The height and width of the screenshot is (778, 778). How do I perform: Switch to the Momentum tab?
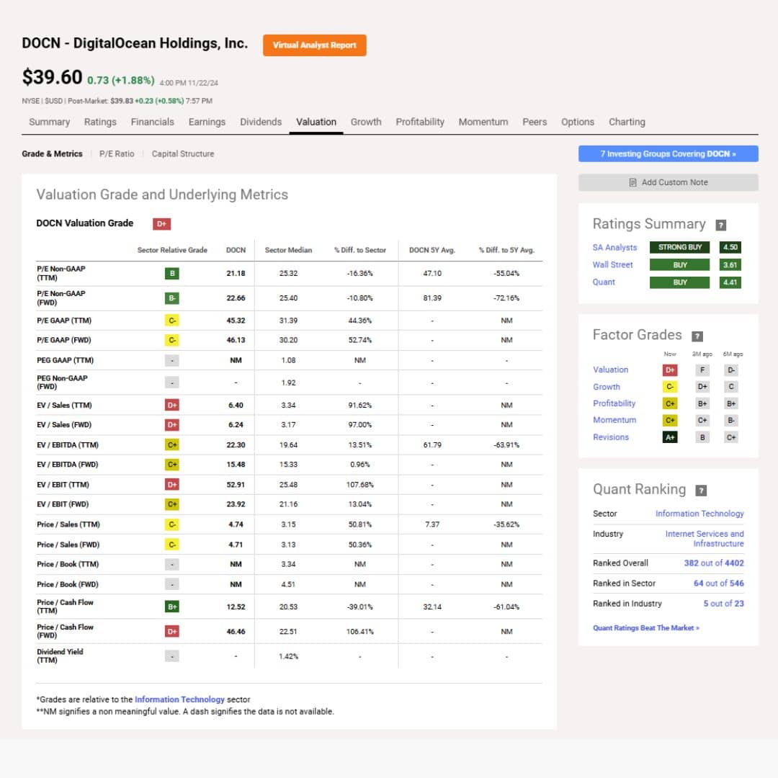tap(483, 122)
